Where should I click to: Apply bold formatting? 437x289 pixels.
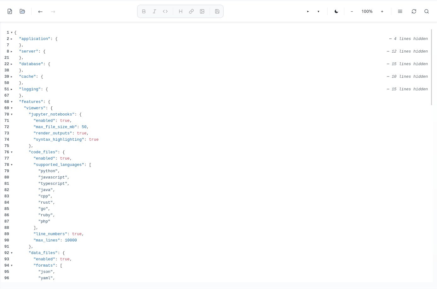[144, 11]
